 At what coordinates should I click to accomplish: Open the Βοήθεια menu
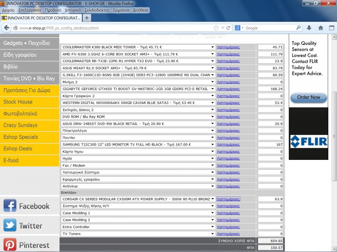click(x=140, y=10)
